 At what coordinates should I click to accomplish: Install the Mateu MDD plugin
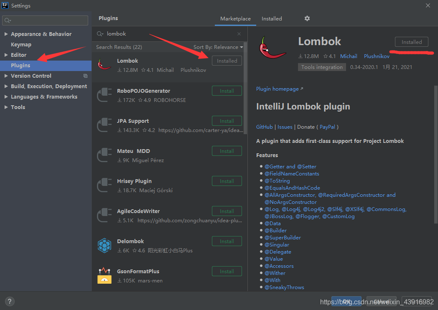(x=227, y=151)
